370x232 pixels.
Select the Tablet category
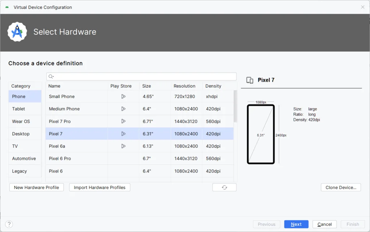[25, 109]
